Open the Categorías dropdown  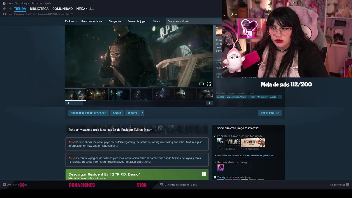[x=116, y=21]
